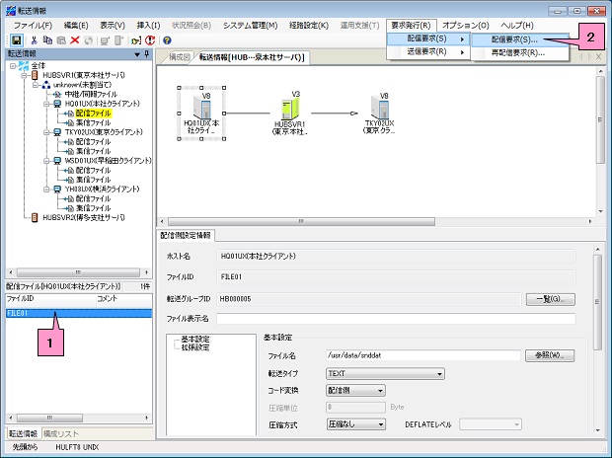The height and width of the screenshot is (458, 612).
Task: Click the Copy icon in the toolbar
Action: 47,39
